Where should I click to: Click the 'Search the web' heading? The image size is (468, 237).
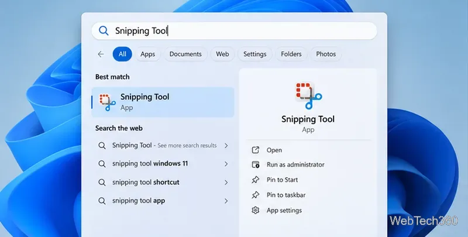[x=119, y=128]
